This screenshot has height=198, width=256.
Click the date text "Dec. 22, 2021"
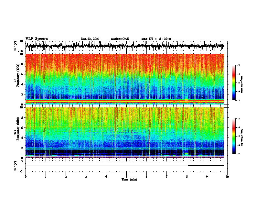pyautogui.click(x=90, y=39)
